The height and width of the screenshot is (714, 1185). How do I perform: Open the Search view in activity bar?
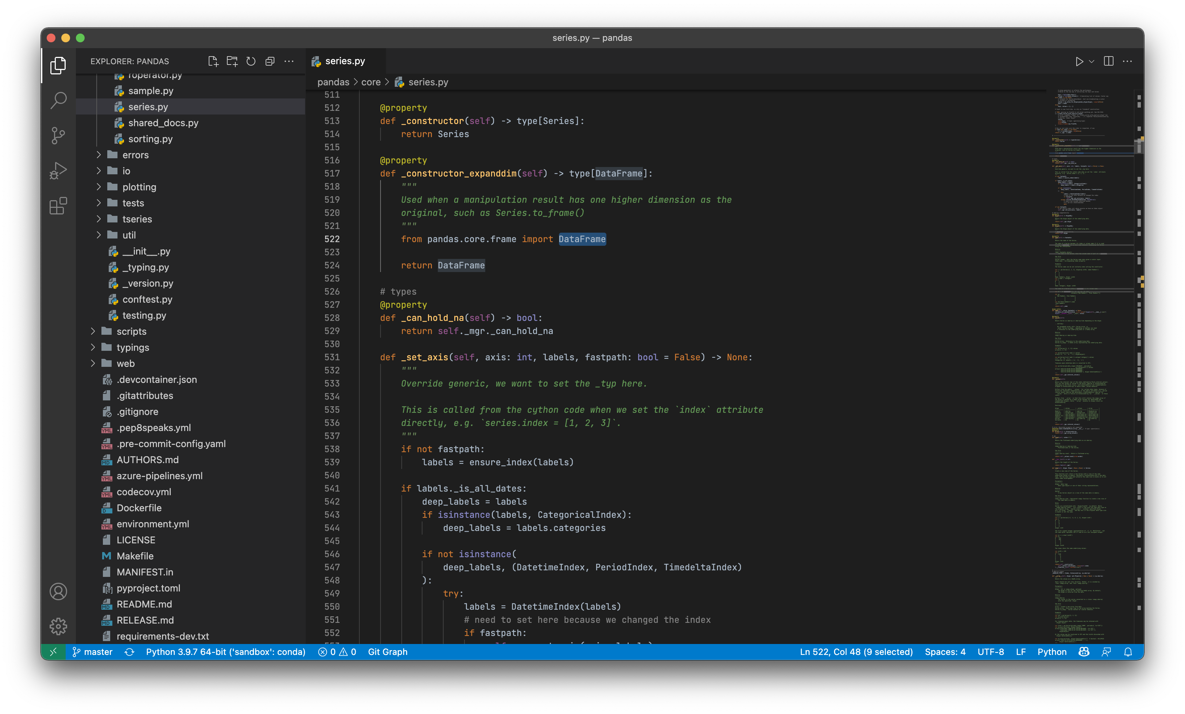[58, 101]
